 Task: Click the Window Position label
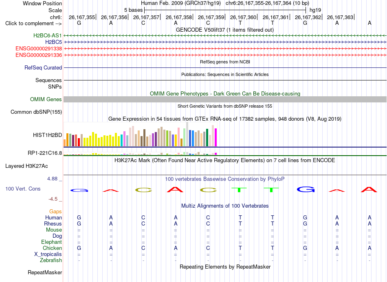42,3
